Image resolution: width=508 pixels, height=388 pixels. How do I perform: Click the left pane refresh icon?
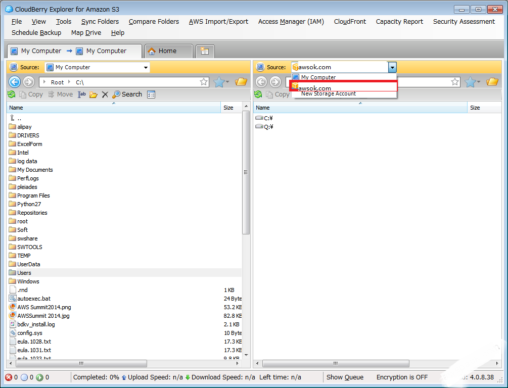[x=12, y=94]
